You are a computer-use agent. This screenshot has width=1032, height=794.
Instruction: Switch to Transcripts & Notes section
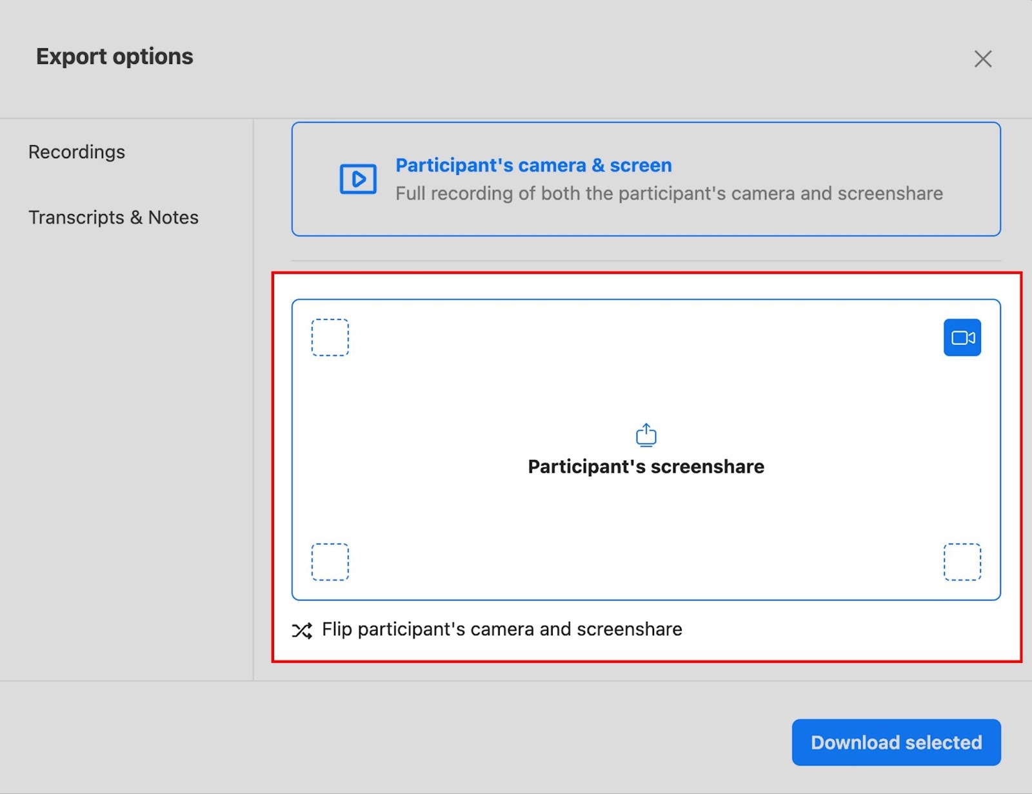(114, 218)
